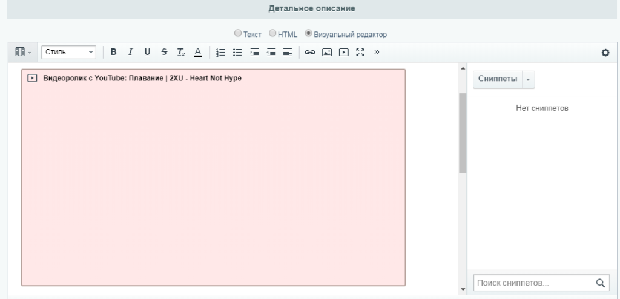Select the Визуальный редактор radio option

point(309,34)
